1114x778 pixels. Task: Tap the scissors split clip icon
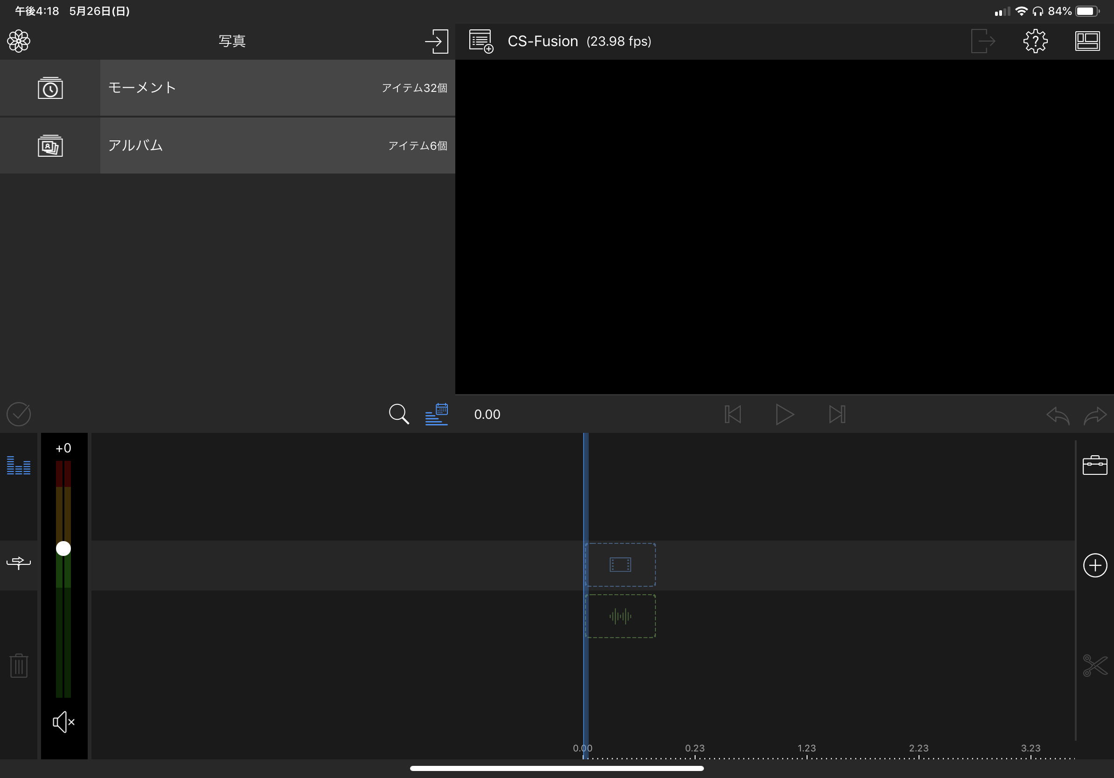(1094, 665)
